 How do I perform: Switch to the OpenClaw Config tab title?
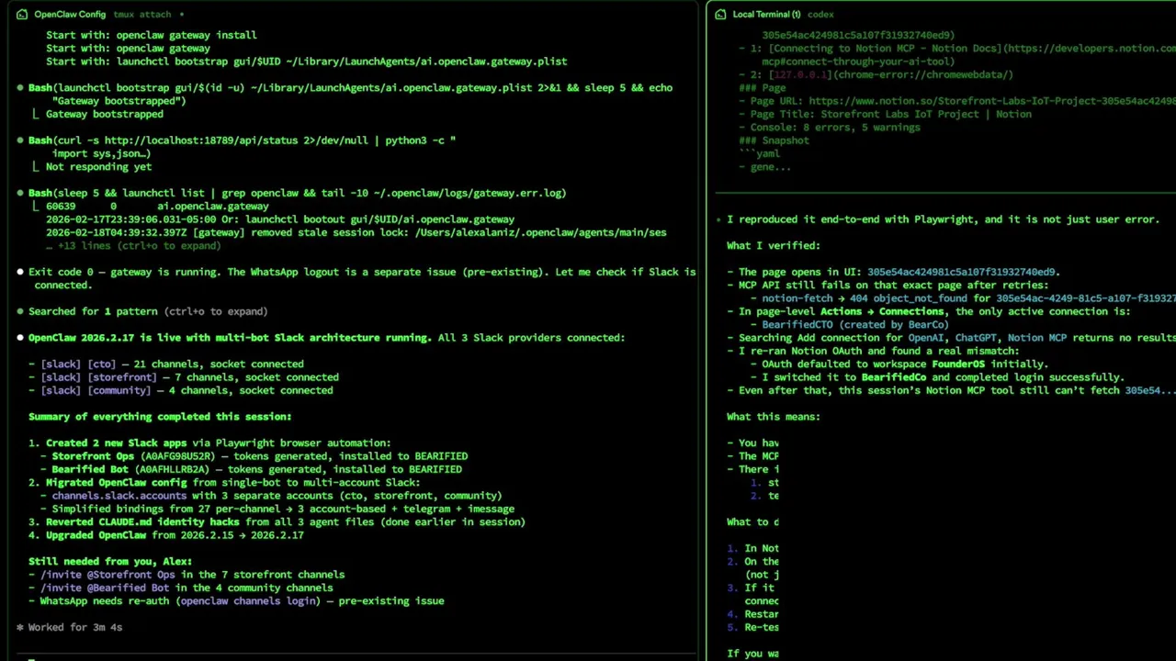coord(70,15)
